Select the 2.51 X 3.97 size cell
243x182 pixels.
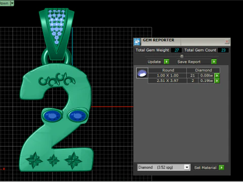click(168, 81)
